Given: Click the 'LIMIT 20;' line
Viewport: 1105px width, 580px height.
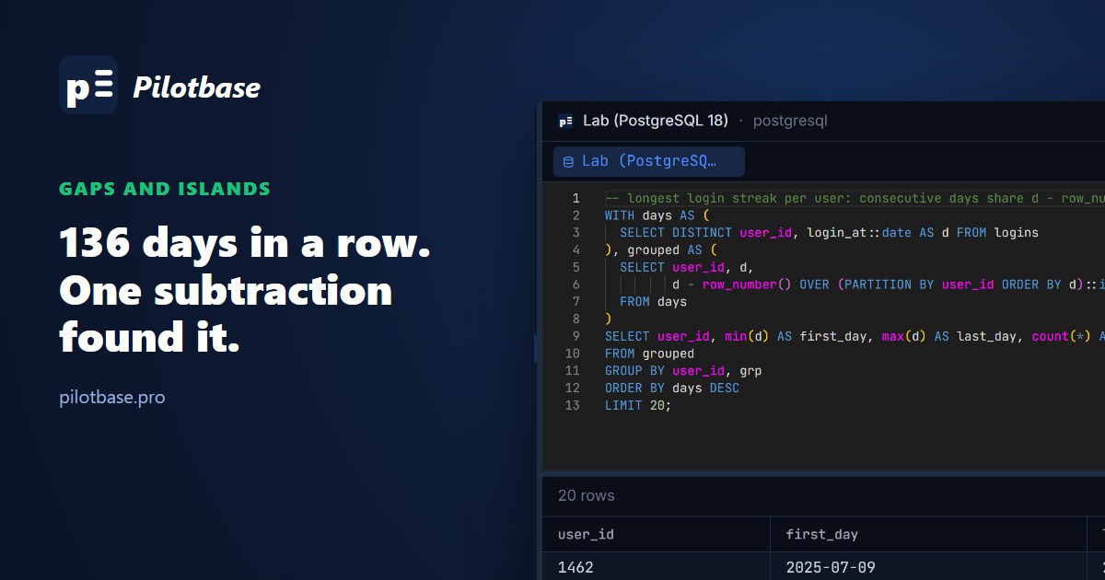Looking at the screenshot, I should point(638,406).
